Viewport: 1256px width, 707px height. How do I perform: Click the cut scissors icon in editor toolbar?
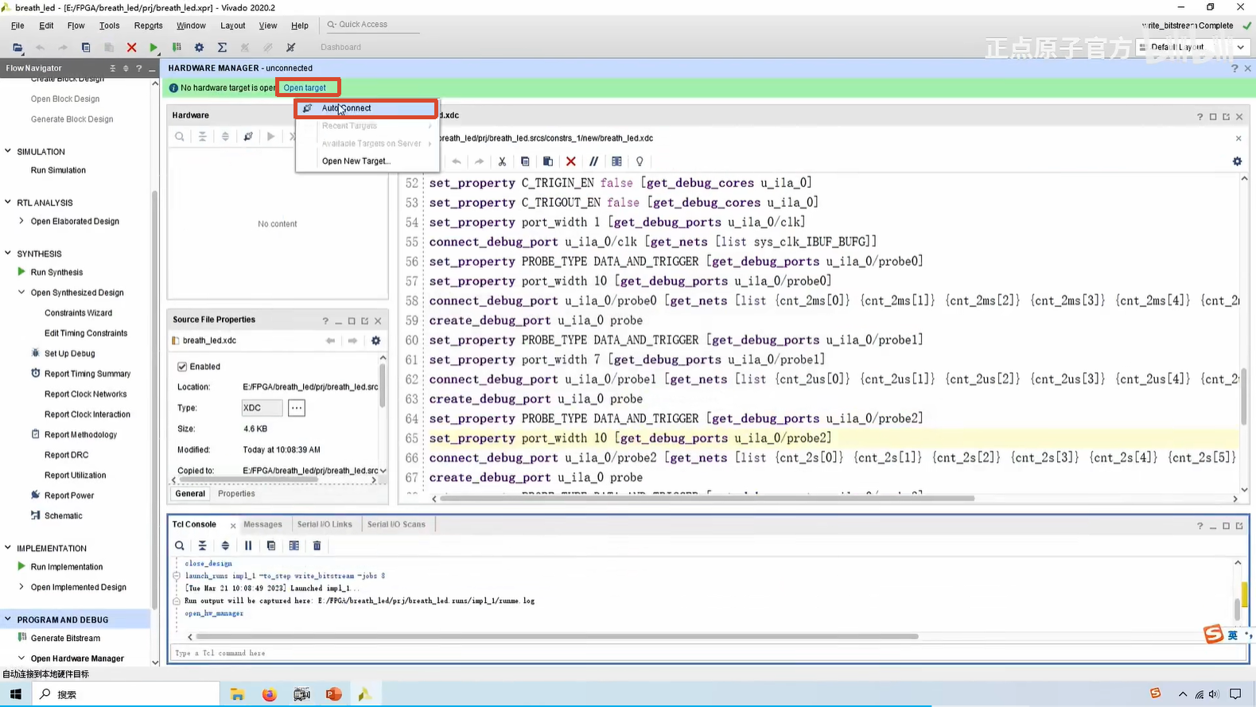(x=502, y=161)
